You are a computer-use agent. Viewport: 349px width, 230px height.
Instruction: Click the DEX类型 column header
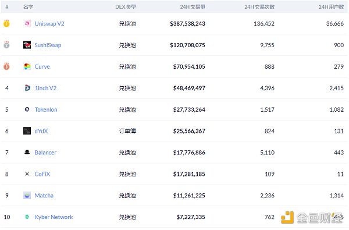tap(126, 7)
